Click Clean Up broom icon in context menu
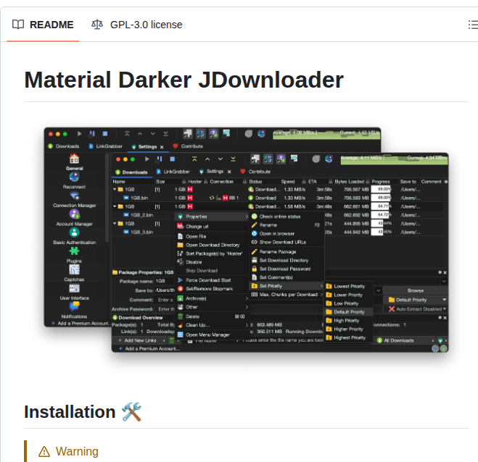This screenshot has height=462, width=478. click(x=181, y=325)
